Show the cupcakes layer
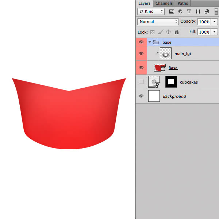219x219 pixels. click(141, 82)
